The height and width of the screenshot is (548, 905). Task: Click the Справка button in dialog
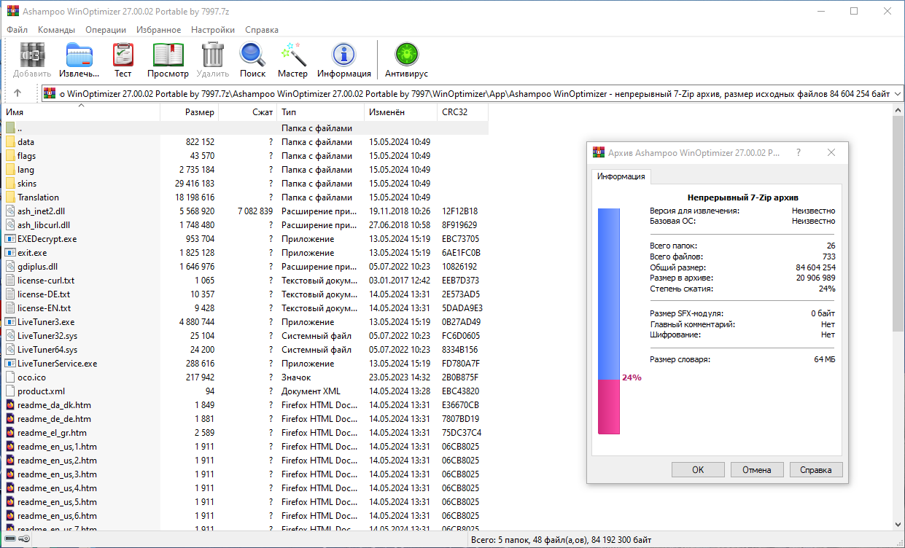coord(815,469)
